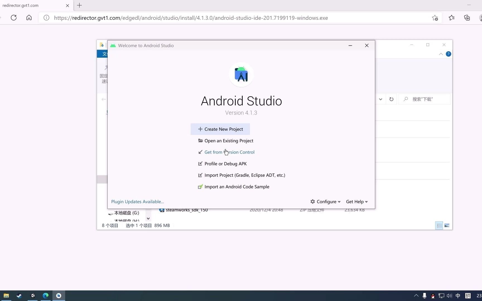The height and width of the screenshot is (301, 482).
Task: Click the folder icon beside Open an Existing Project
Action: (x=200, y=140)
